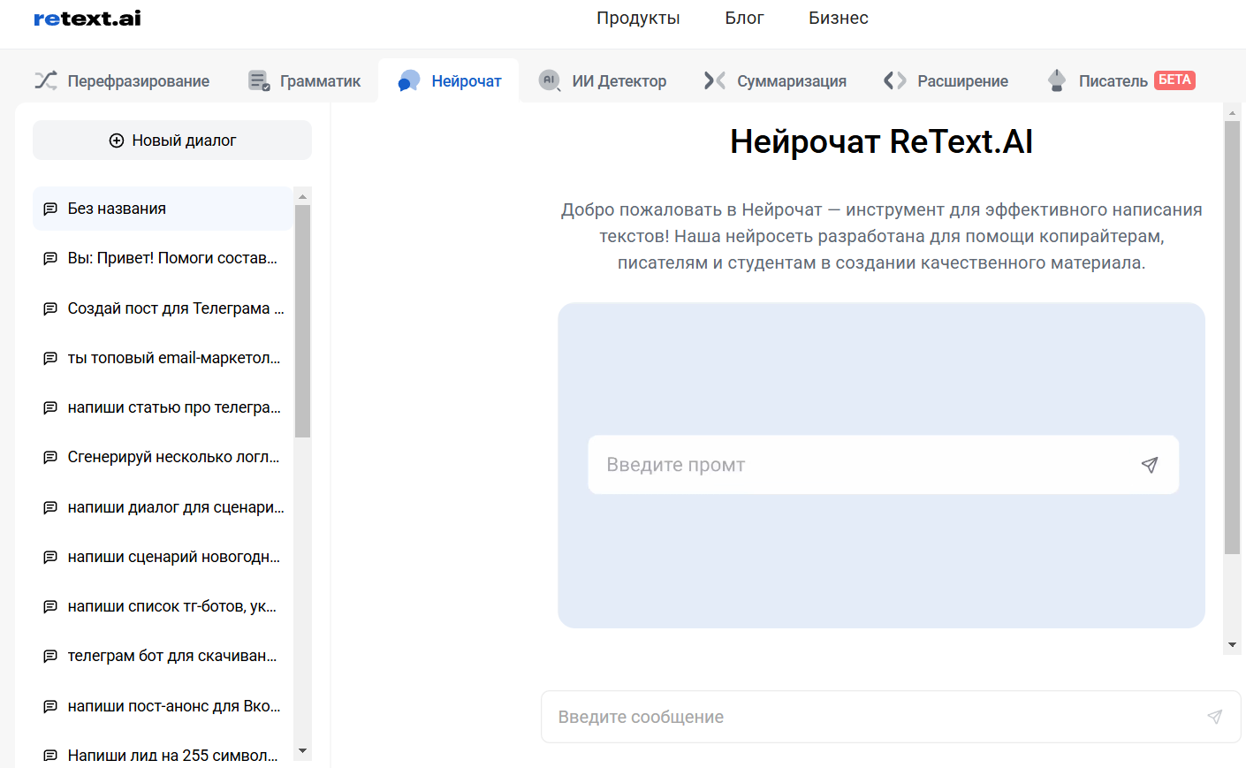Click the main page scrollbar down arrow
1246x768 pixels.
(1232, 645)
